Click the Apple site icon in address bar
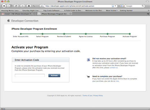150x110 pixels. (x=42, y=6)
